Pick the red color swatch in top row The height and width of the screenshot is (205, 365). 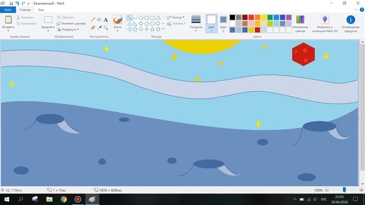tap(251, 18)
